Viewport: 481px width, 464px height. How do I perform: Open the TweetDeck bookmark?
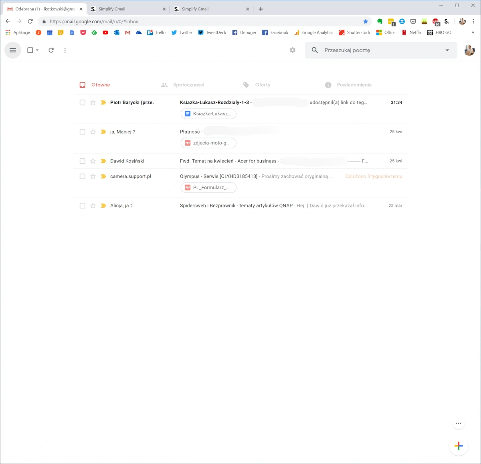tap(212, 32)
